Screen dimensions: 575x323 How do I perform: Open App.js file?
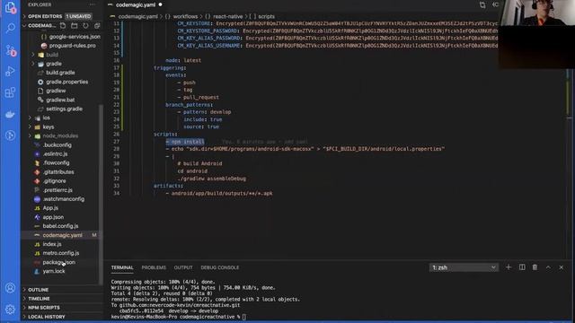[x=50, y=208]
